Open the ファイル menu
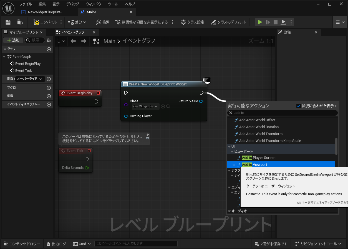The width and height of the screenshot is (348, 249). point(26,4)
